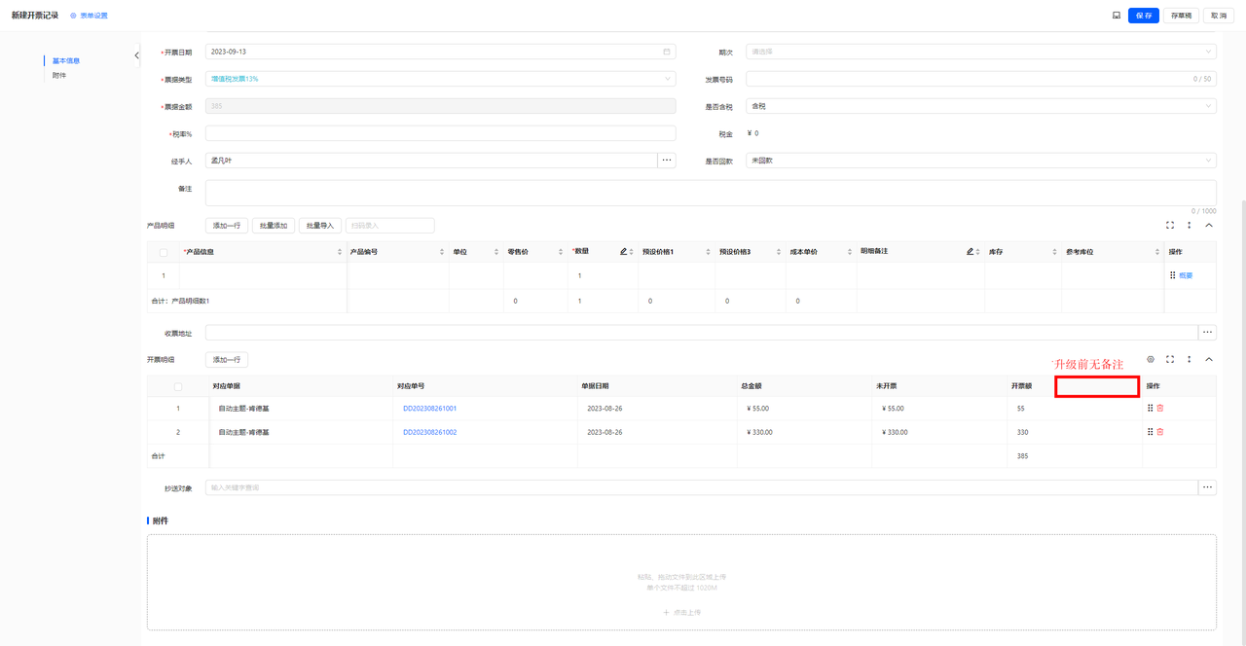Delete the DD202308261002 invoice row
This screenshot has width=1246, height=646.
(x=1160, y=432)
